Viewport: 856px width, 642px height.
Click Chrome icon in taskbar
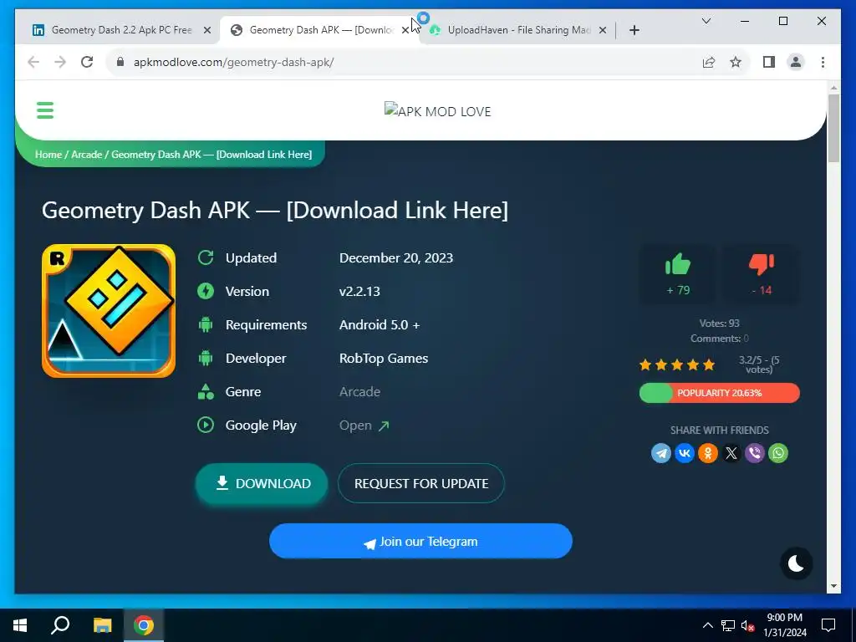(144, 625)
